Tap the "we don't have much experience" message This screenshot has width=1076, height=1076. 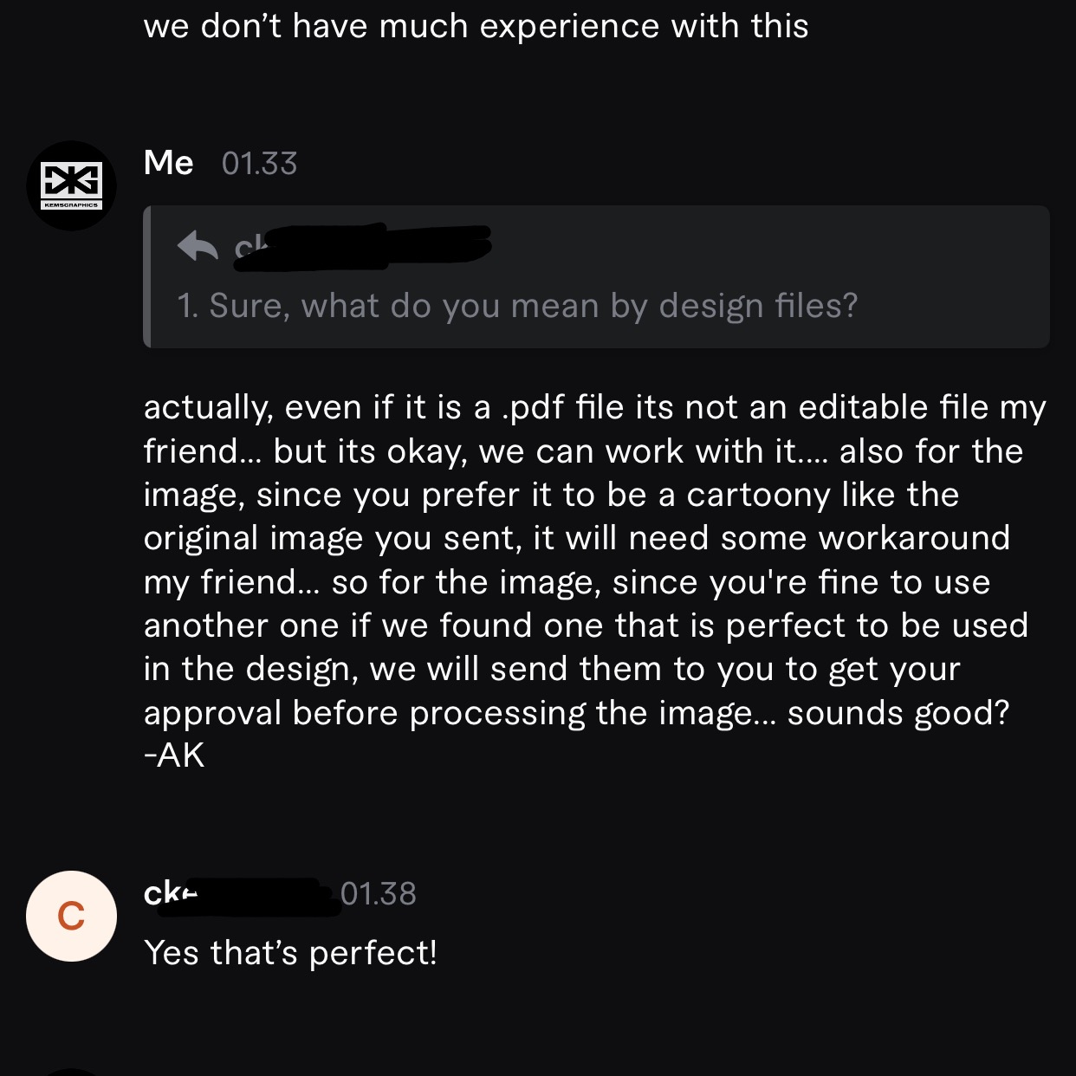pyautogui.click(x=476, y=26)
